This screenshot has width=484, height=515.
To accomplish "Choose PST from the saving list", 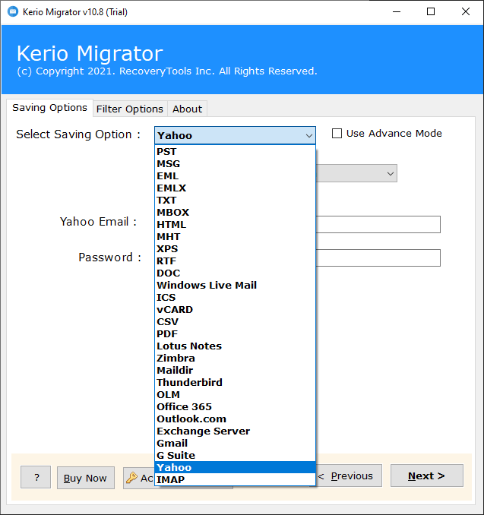I will point(235,152).
